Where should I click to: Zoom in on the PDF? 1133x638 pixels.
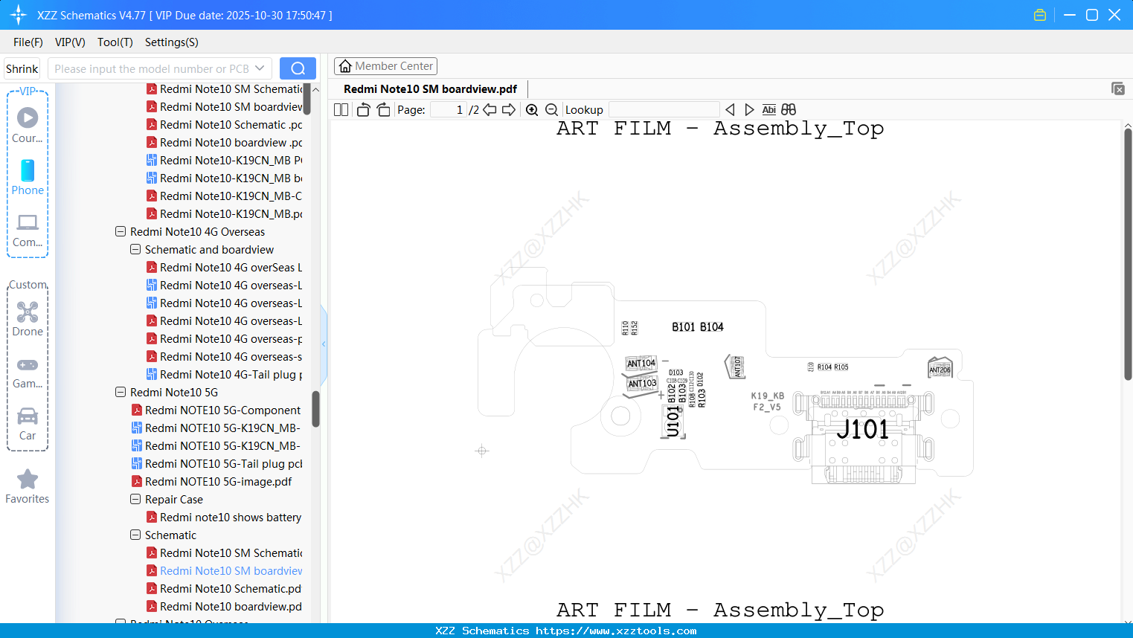[532, 110]
